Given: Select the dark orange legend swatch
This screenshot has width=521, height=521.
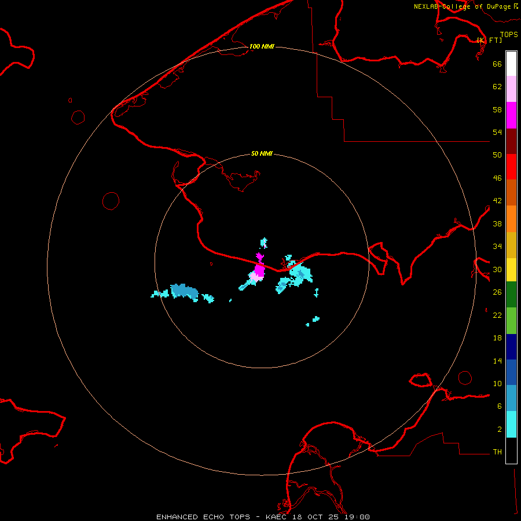Looking at the screenshot, I should pos(511,193).
